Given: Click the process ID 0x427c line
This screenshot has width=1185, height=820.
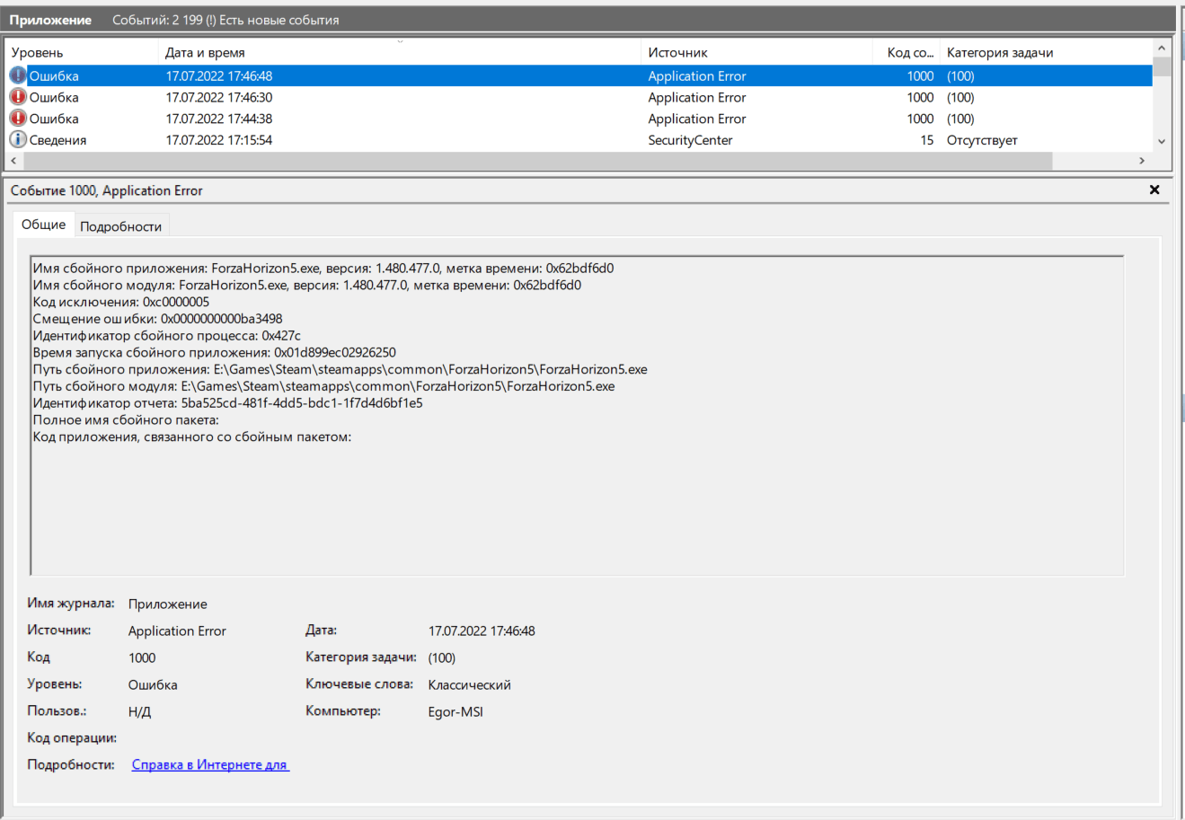Looking at the screenshot, I should pos(166,335).
